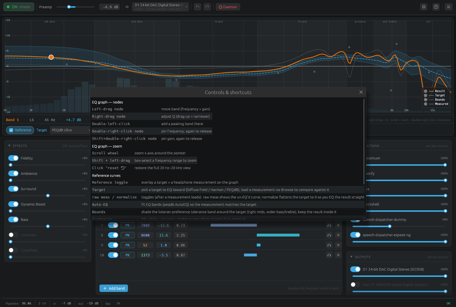Remove band 7 with its X icon
The height and width of the screenshot is (307, 456).
[338, 225]
